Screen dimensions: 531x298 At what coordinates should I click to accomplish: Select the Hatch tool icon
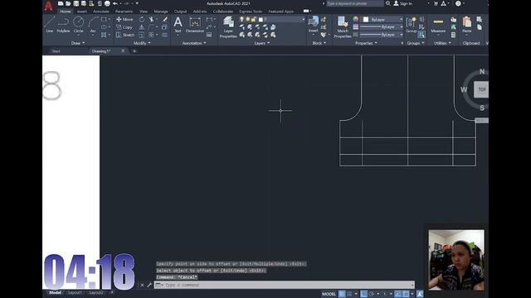point(104,35)
